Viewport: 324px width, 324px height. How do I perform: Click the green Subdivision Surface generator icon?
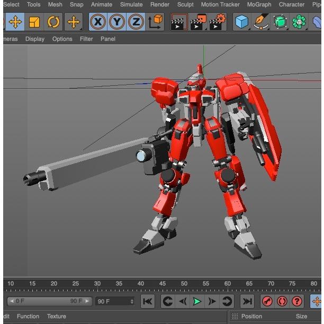click(280, 22)
